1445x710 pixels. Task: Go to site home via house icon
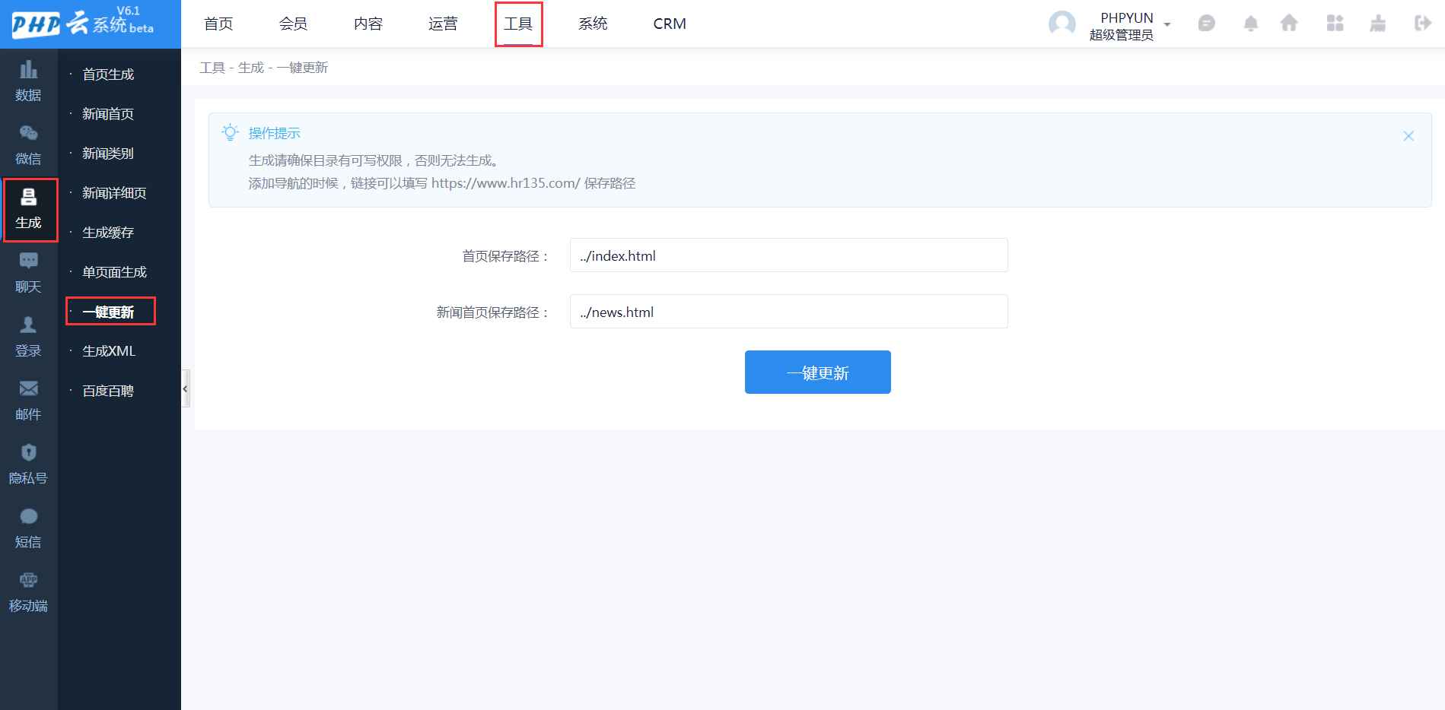(x=1289, y=24)
